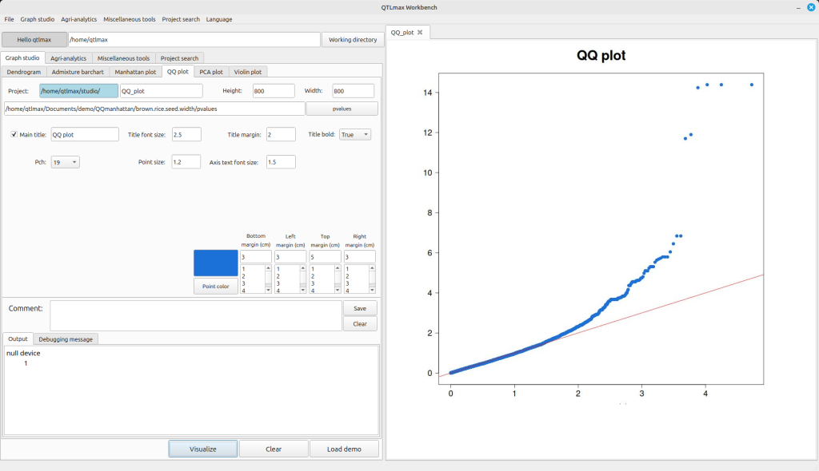Click the pvalues file button

342,109
